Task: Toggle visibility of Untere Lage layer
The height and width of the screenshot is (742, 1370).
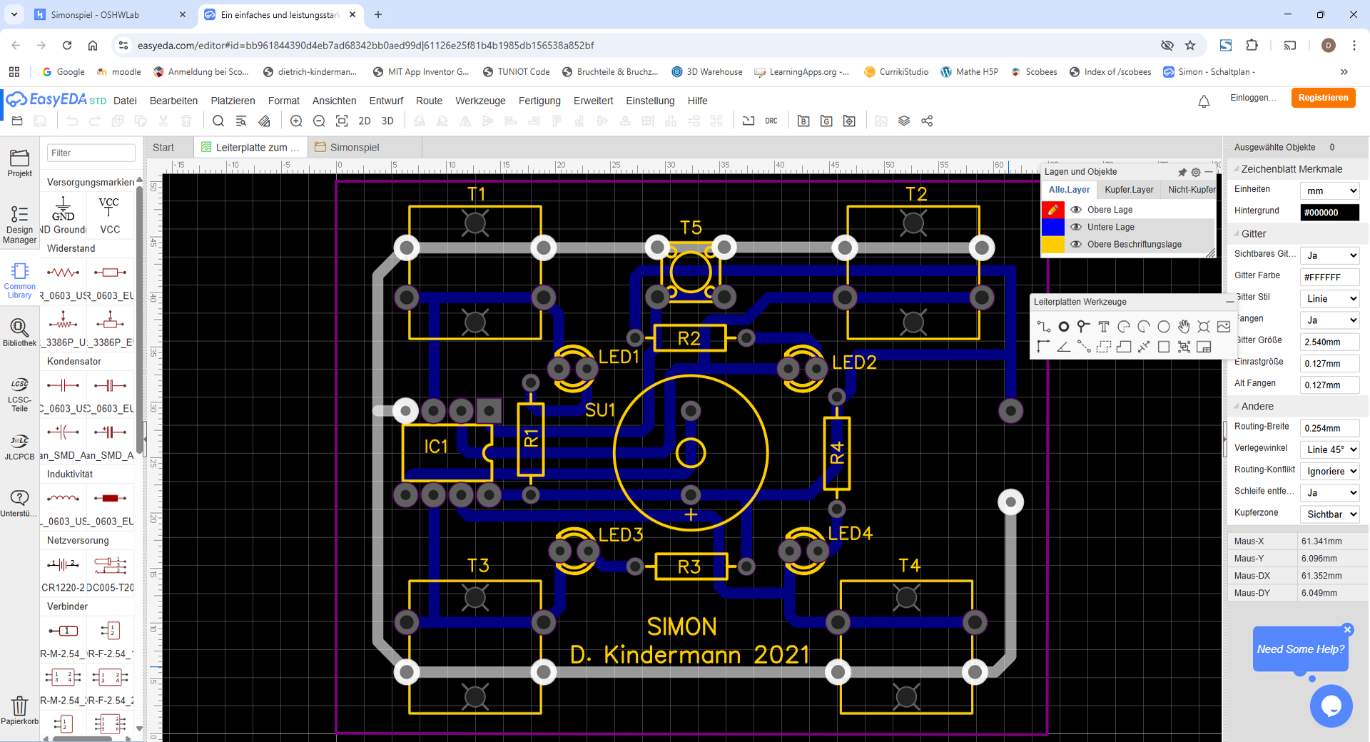Action: coord(1076,227)
